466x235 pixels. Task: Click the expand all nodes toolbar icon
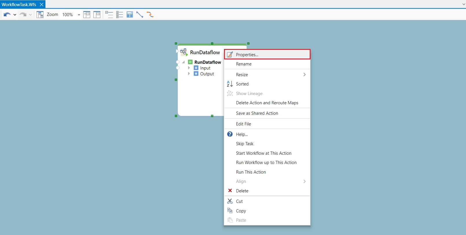coord(120,14)
